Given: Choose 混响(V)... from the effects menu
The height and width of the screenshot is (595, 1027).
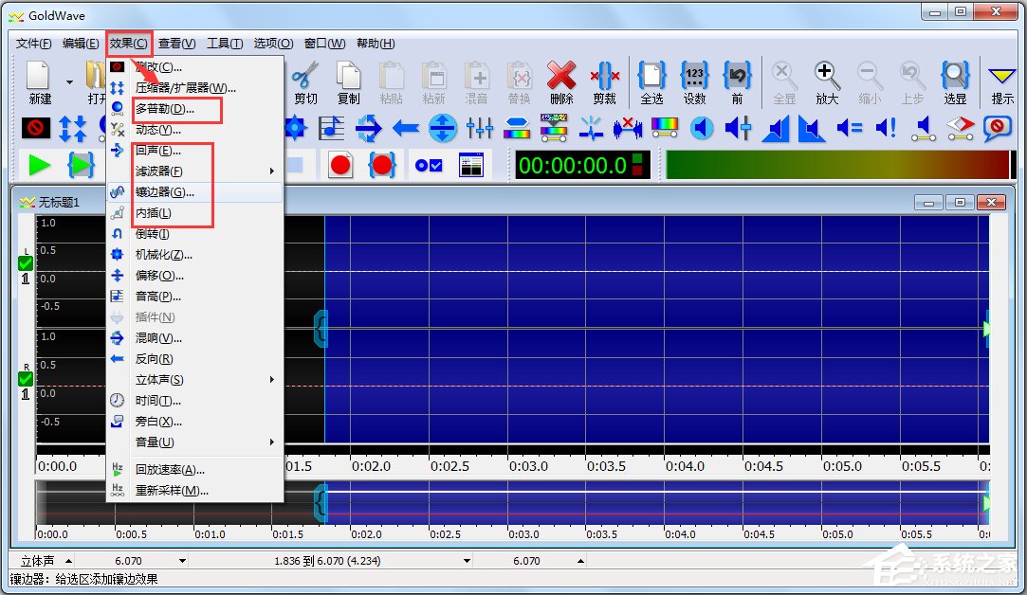Looking at the screenshot, I should tap(195, 337).
